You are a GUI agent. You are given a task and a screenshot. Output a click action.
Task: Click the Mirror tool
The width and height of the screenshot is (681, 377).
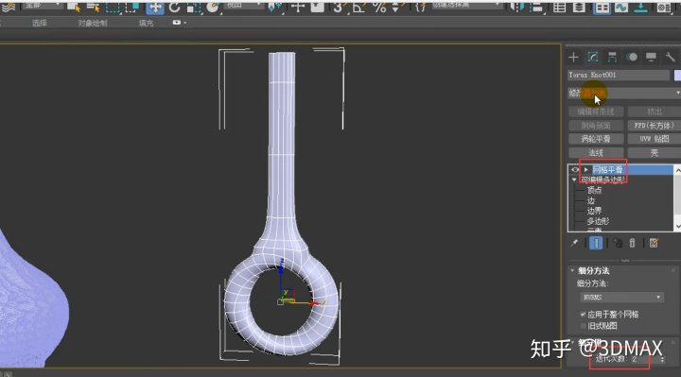pyautogui.click(x=517, y=8)
